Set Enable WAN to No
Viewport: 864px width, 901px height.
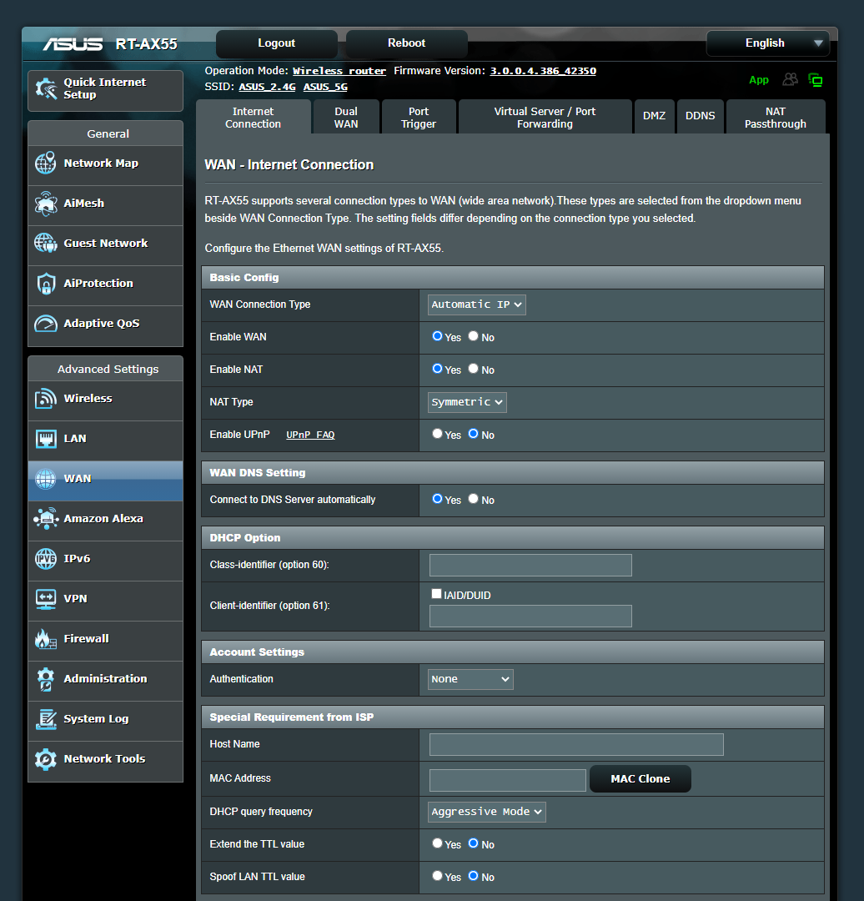point(474,336)
